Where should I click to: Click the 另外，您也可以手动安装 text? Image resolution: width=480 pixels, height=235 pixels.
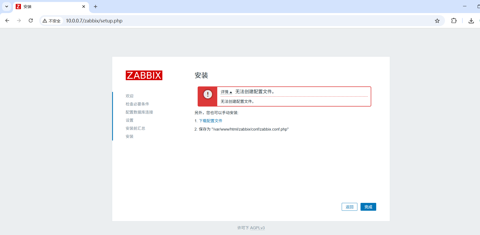coord(216,113)
